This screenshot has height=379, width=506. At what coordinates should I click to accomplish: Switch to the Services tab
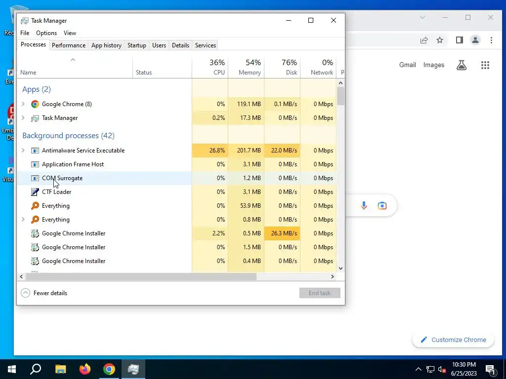(206, 45)
